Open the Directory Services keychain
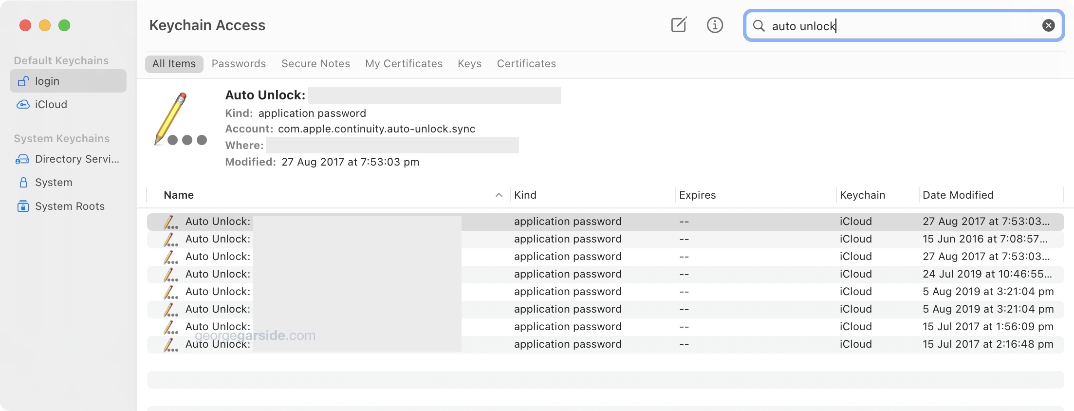1074x411 pixels. pyautogui.click(x=68, y=159)
